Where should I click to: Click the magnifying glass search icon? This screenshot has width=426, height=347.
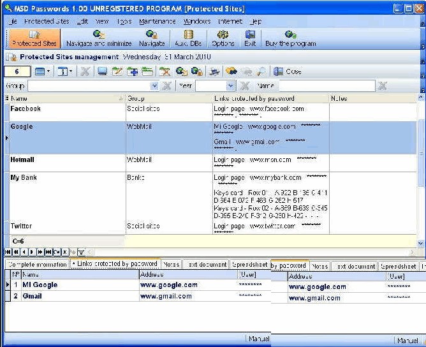tap(261, 71)
